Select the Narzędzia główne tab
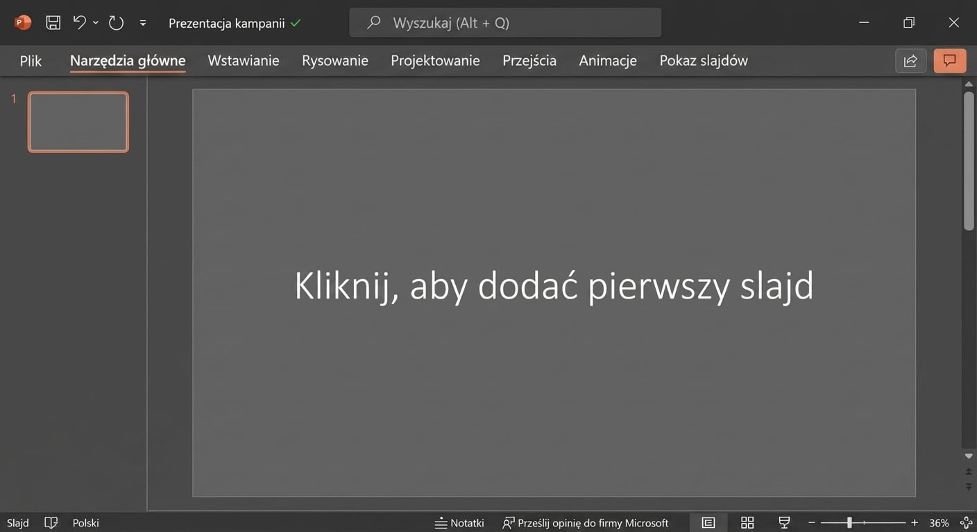 [x=128, y=61]
